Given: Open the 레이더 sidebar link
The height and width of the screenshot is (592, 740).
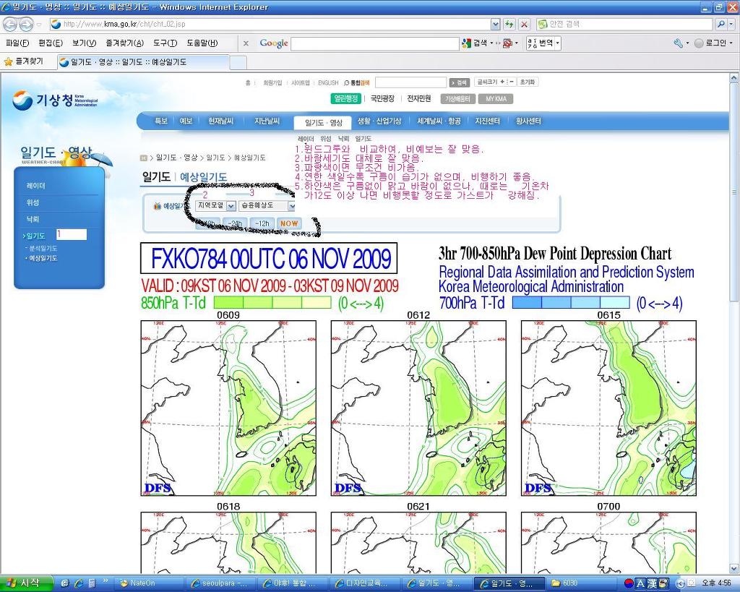Looking at the screenshot, I should click(x=36, y=186).
